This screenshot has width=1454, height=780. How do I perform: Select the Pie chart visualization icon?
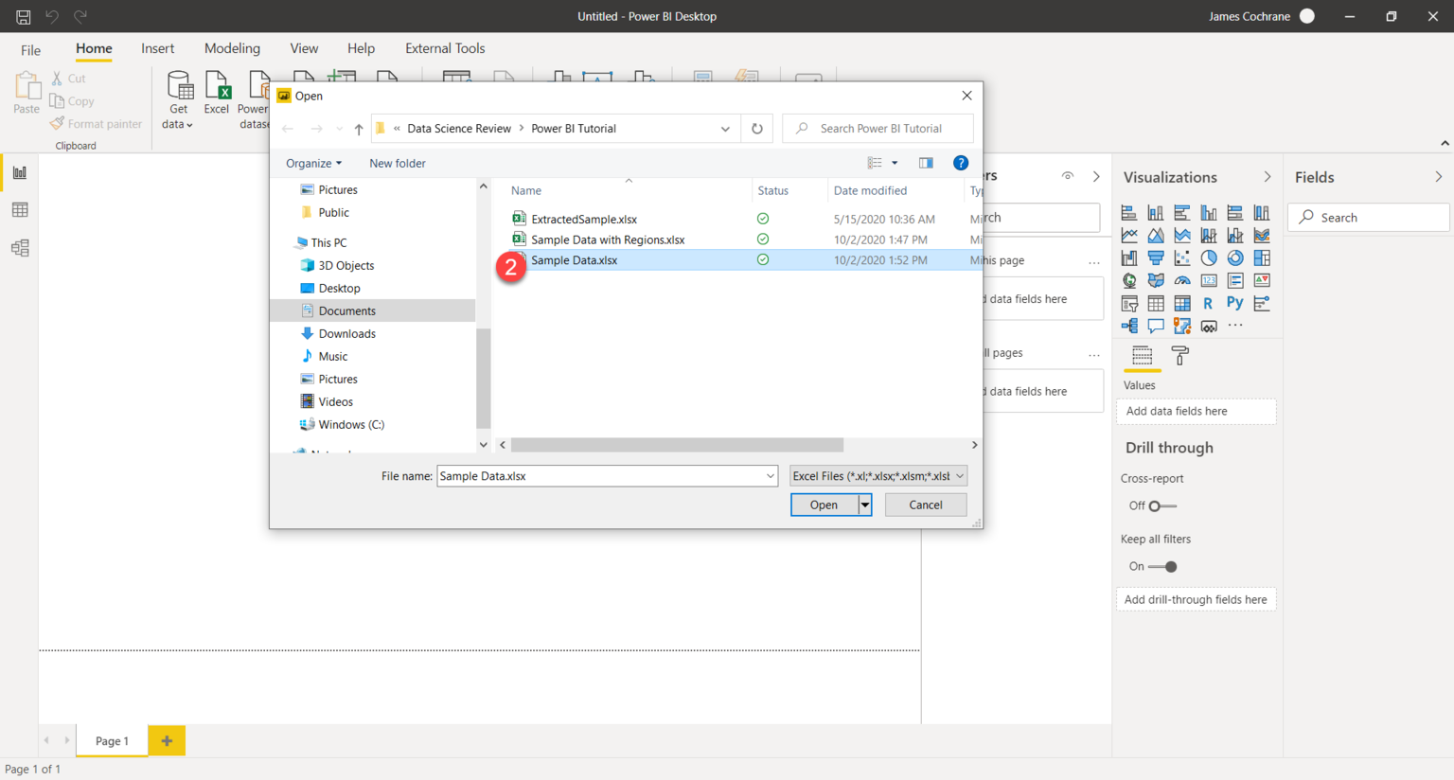[1209, 257]
